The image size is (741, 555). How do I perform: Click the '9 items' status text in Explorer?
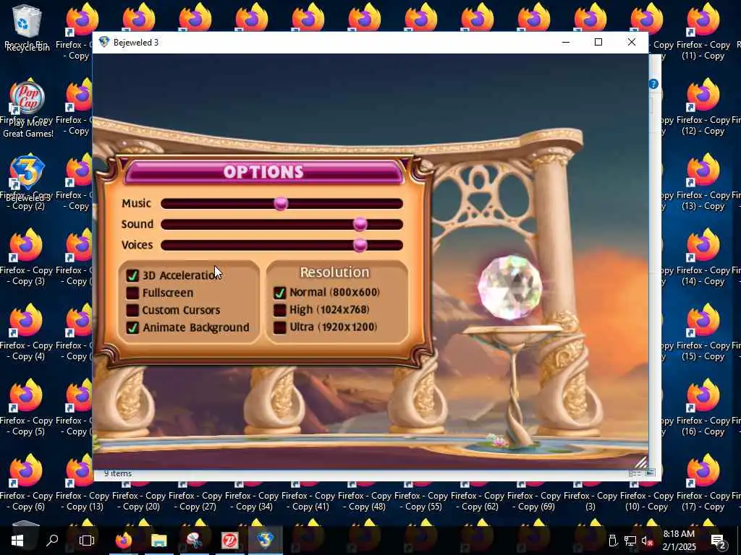coord(118,473)
